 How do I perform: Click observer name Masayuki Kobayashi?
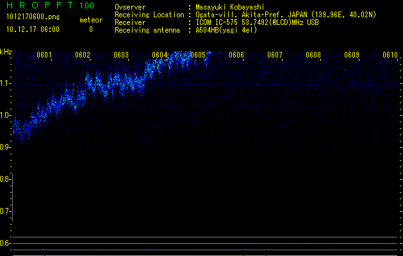(x=231, y=6)
